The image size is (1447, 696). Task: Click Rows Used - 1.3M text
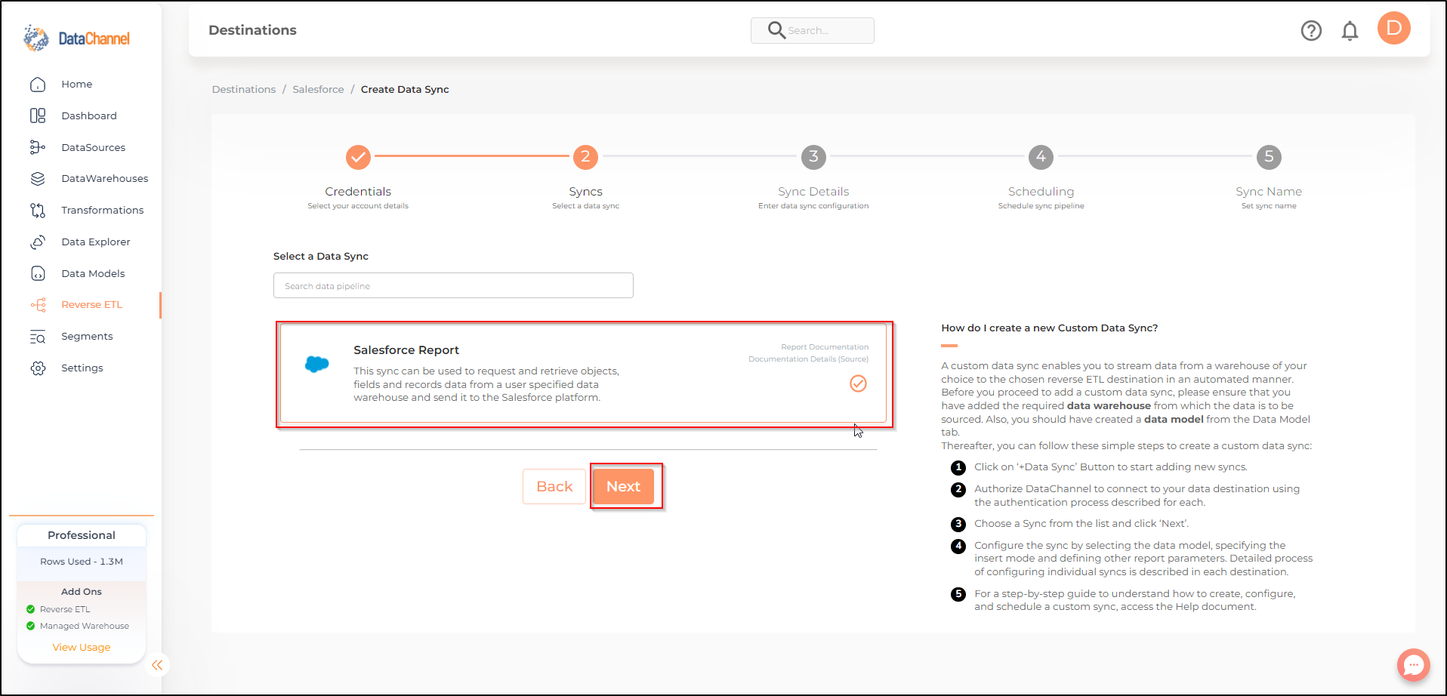click(82, 562)
